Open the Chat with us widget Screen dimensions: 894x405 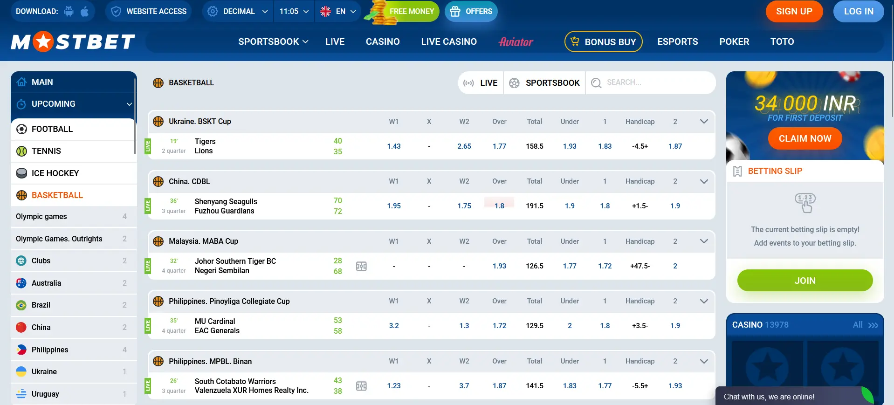(795, 397)
